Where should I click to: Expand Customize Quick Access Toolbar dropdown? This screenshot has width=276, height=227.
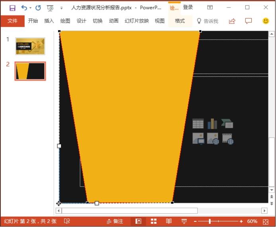61,8
